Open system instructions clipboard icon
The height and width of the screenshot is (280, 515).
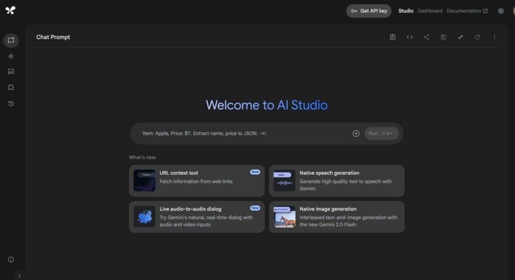(392, 37)
